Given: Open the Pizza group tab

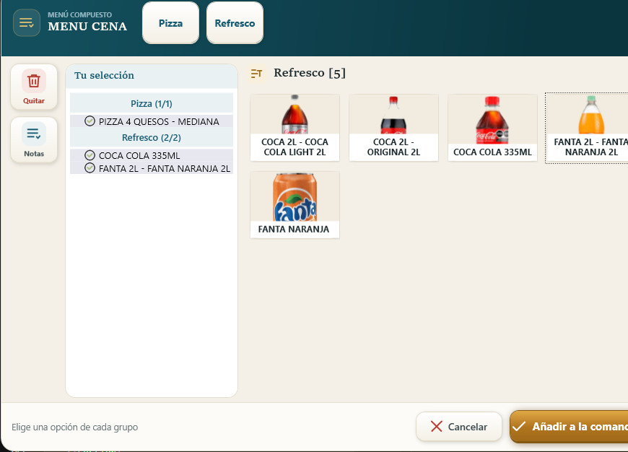Looking at the screenshot, I should [170, 23].
